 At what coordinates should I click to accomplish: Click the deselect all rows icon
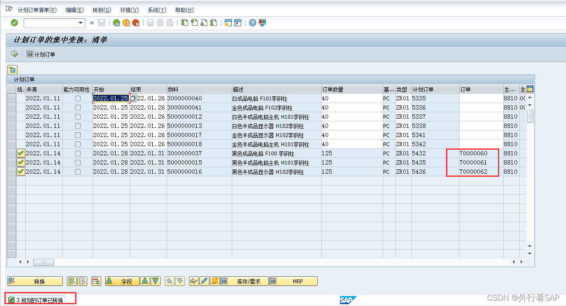[82, 281]
